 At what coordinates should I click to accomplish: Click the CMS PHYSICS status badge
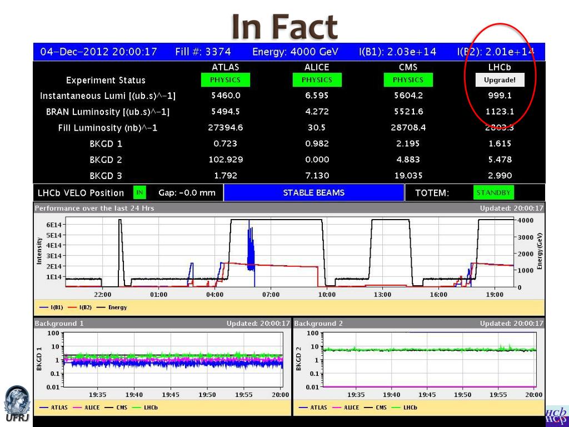coord(408,80)
